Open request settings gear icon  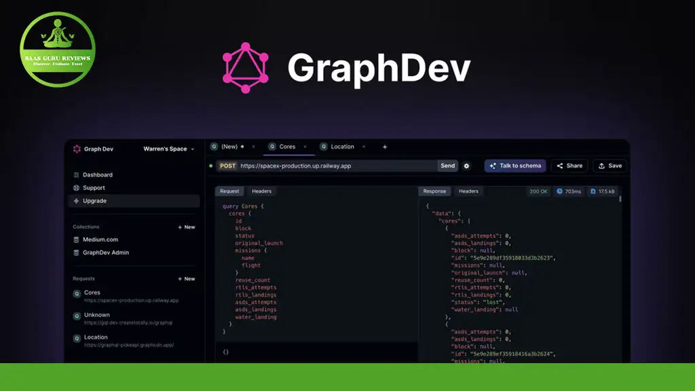click(466, 166)
